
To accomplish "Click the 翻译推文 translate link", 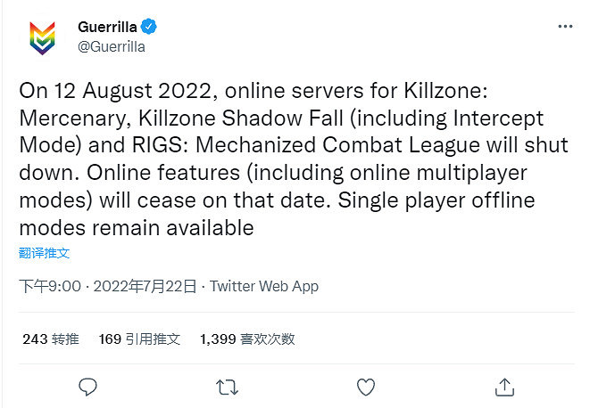I will pyautogui.click(x=44, y=253).
